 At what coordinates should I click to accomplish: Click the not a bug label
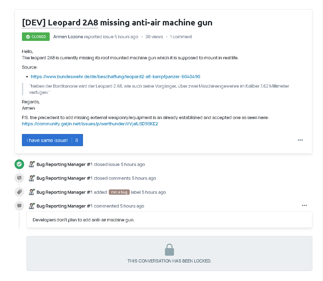pyautogui.click(x=119, y=192)
